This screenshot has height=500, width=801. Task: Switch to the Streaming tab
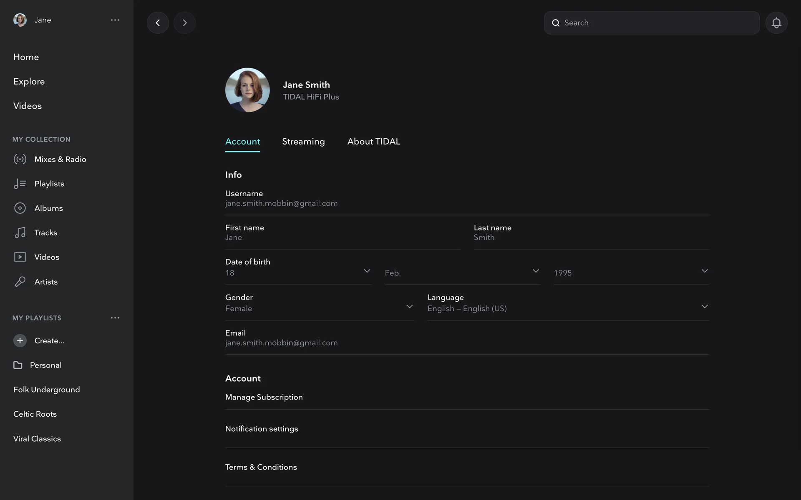tap(303, 142)
